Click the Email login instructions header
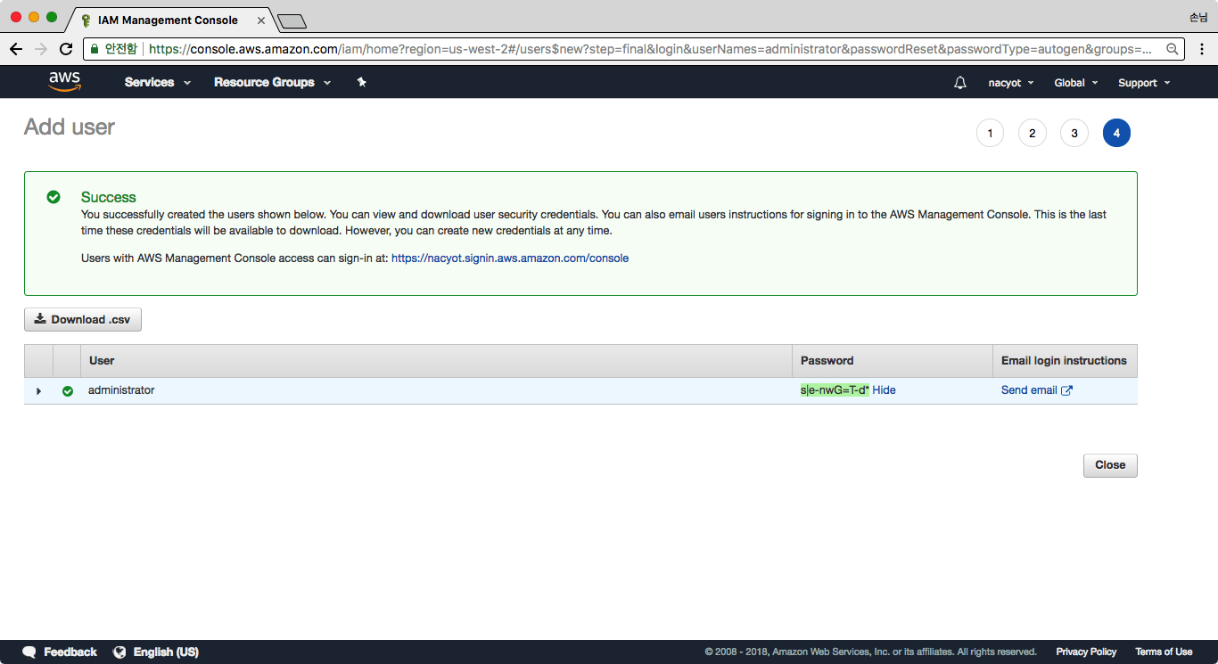1218x664 pixels. 1064,361
